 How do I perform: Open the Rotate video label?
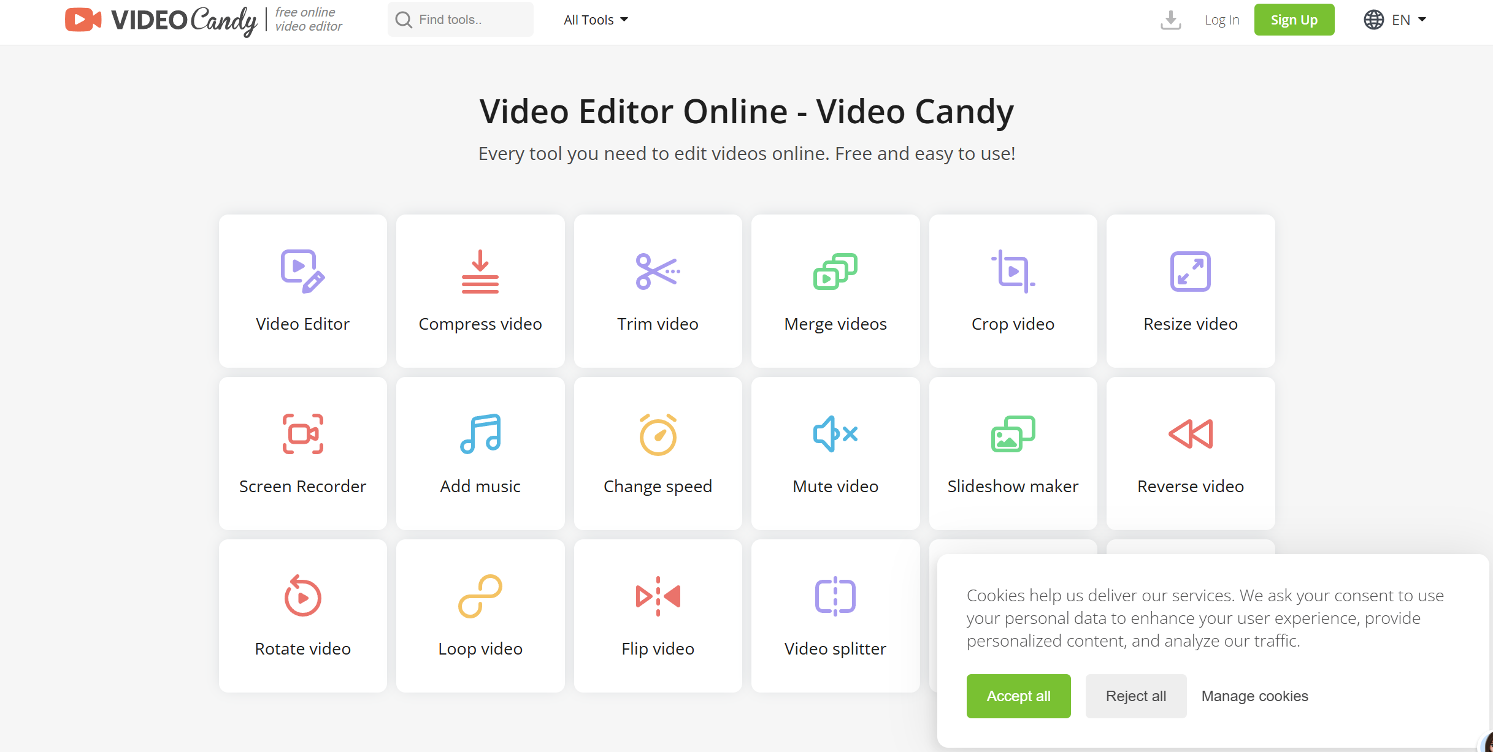(302, 648)
